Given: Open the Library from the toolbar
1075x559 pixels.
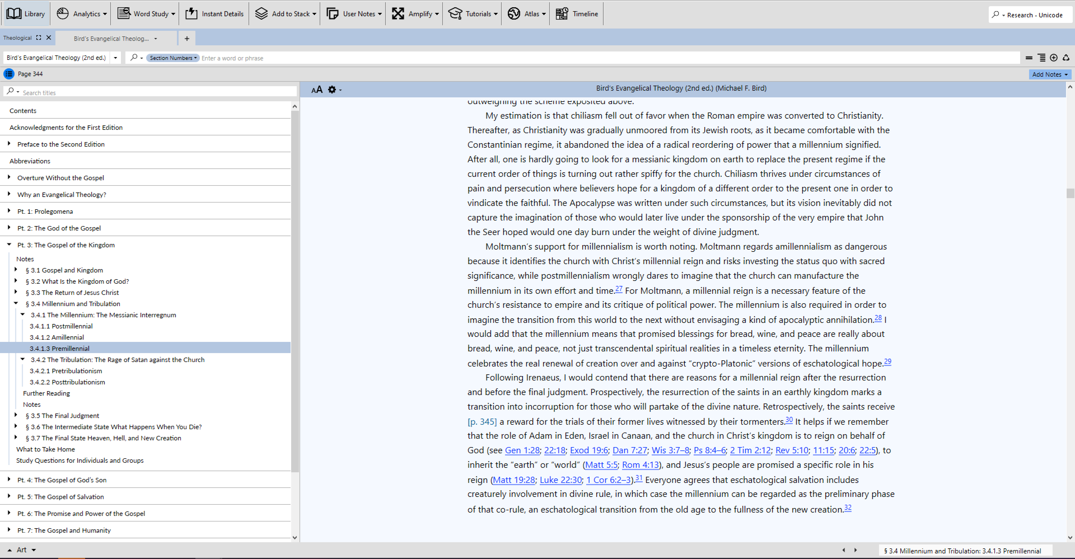Looking at the screenshot, I should pos(25,14).
